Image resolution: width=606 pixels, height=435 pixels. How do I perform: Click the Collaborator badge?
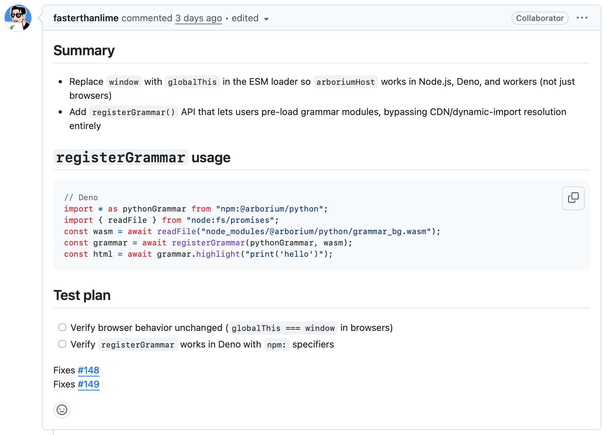click(x=539, y=18)
